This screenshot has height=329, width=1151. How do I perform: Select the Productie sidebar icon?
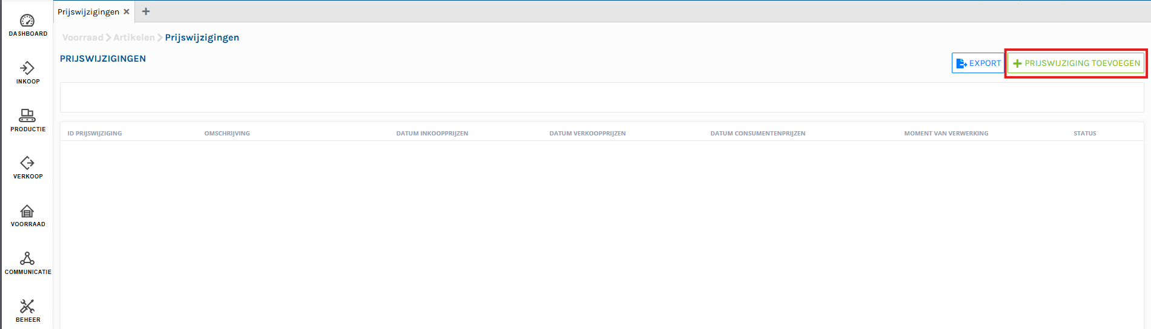[x=27, y=120]
